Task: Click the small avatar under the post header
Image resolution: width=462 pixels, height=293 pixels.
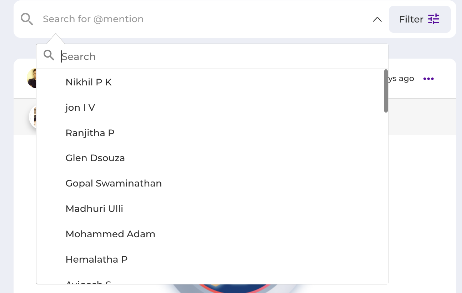Action: (32, 116)
